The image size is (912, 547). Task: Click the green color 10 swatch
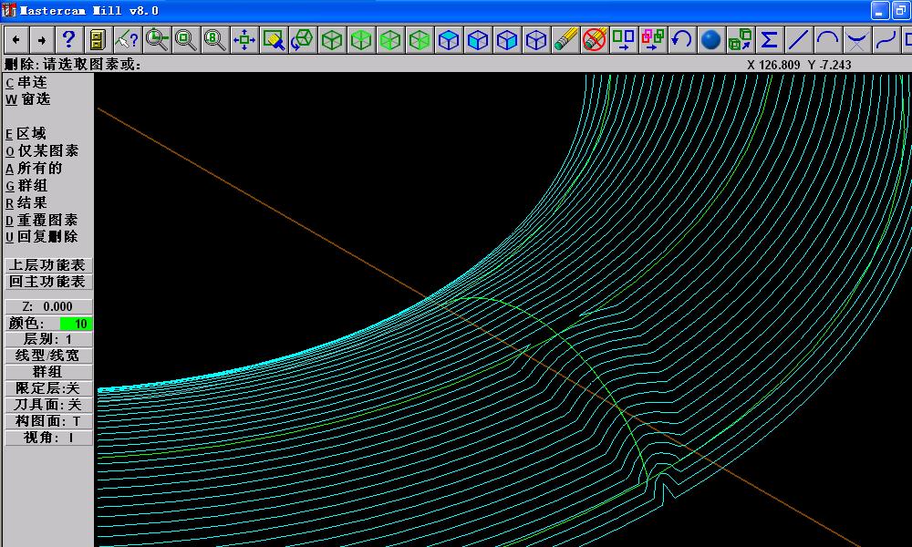coord(77,324)
